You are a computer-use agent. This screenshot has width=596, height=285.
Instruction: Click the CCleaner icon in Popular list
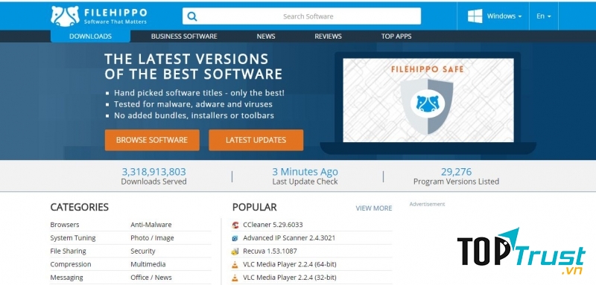[x=235, y=225]
